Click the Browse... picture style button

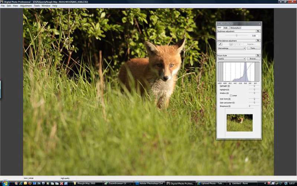tap(253, 59)
